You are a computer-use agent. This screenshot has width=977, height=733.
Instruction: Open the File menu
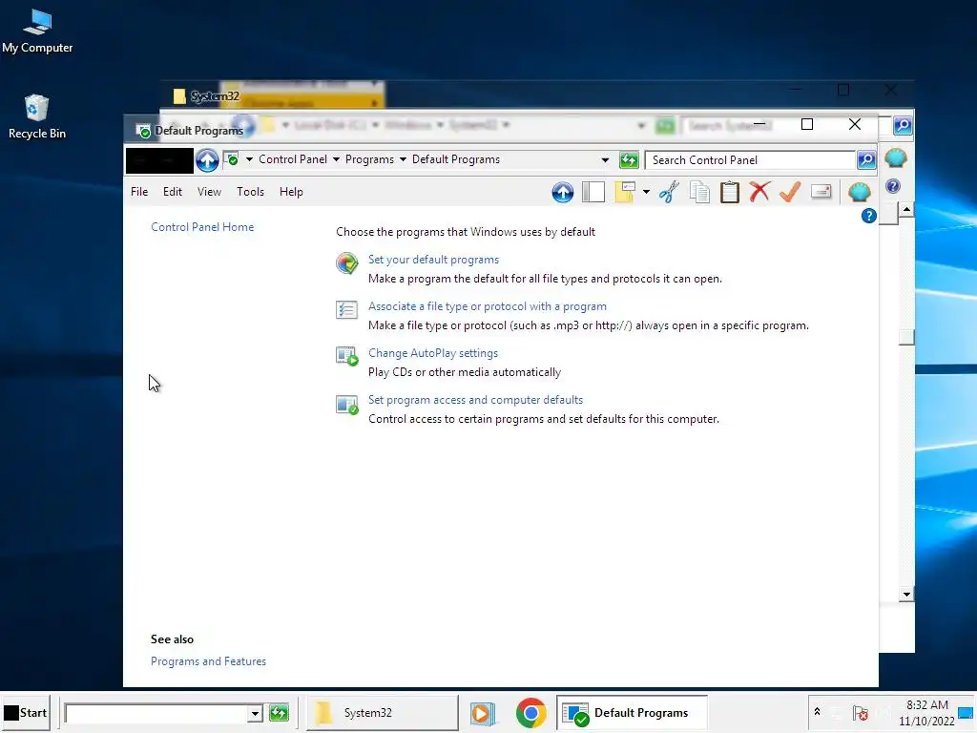pos(139,192)
